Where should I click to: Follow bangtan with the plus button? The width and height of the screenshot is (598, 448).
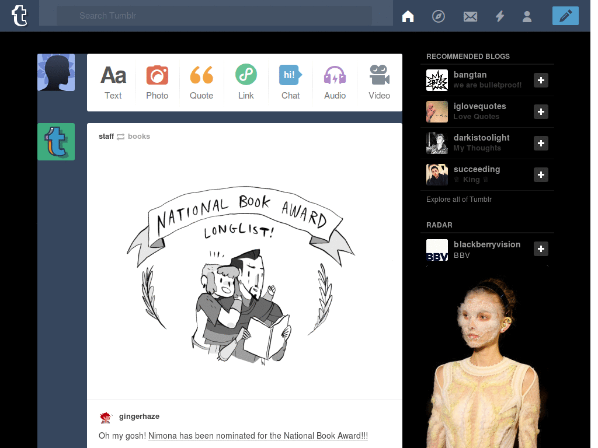point(541,80)
